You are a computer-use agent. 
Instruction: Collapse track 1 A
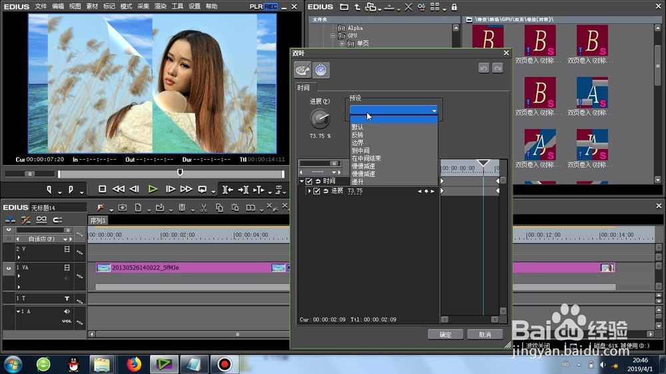coord(18,311)
